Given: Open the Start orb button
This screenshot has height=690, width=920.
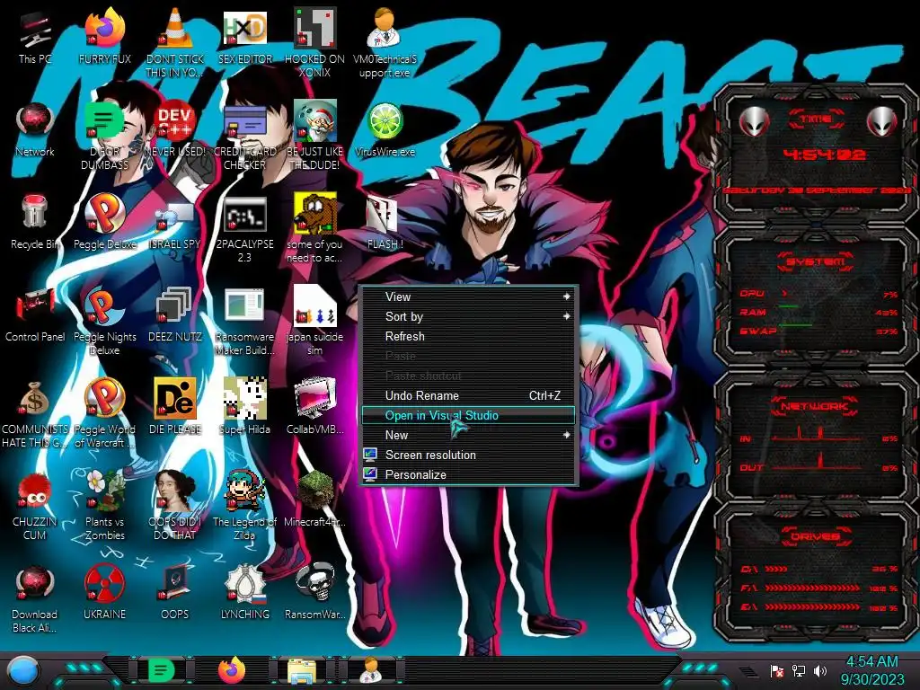Looking at the screenshot, I should click(x=22, y=670).
